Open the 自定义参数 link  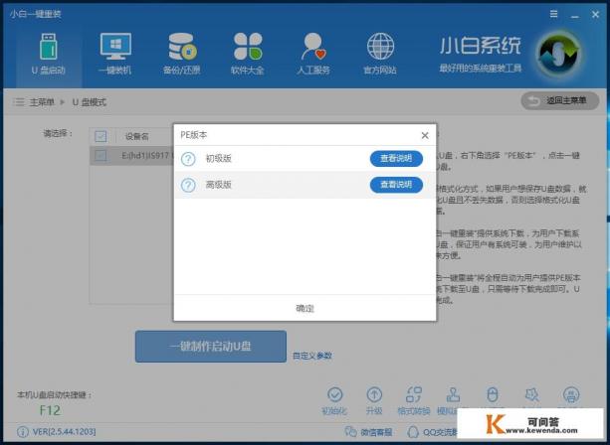click(312, 356)
